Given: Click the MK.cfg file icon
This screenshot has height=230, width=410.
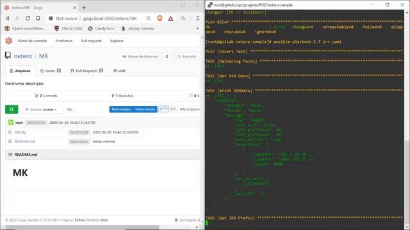Looking at the screenshot, I should tap(10, 132).
